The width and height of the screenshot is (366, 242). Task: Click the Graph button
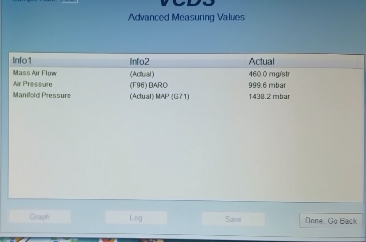40,217
